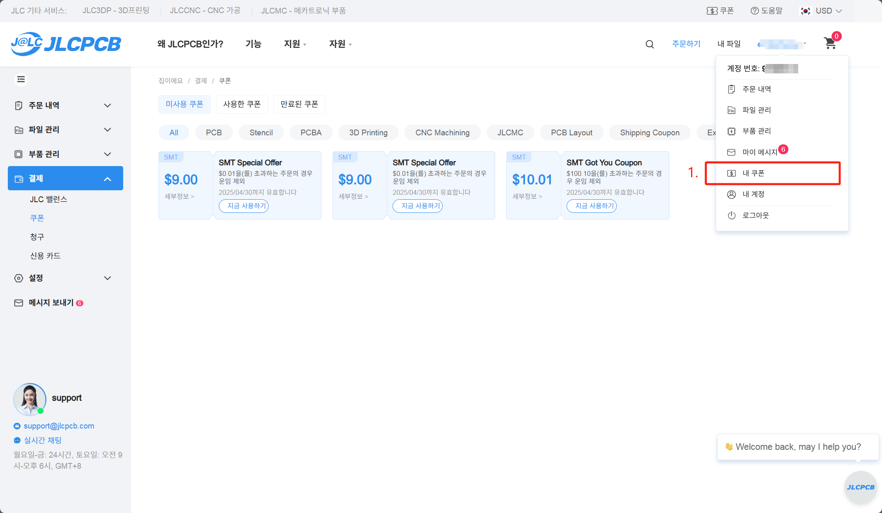
Task: Click the 부품 관리 icon in account dropdown
Action: (x=731, y=131)
